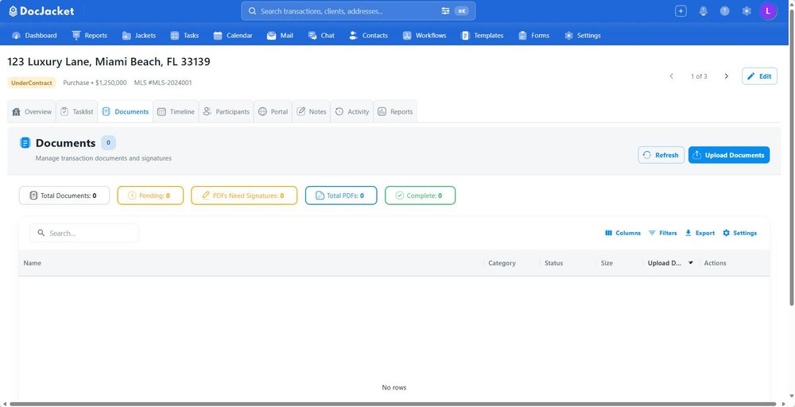The width and height of the screenshot is (795, 407).
Task: Go to next transaction arrow
Action: pyautogui.click(x=726, y=76)
